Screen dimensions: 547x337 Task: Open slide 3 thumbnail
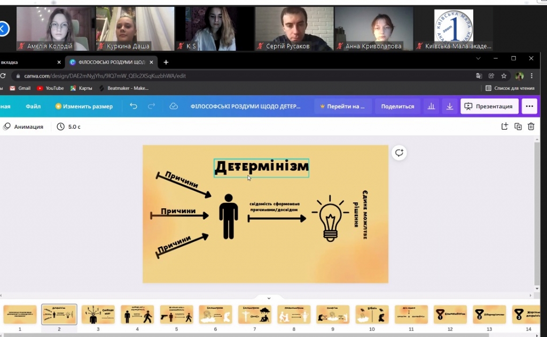[x=98, y=315]
